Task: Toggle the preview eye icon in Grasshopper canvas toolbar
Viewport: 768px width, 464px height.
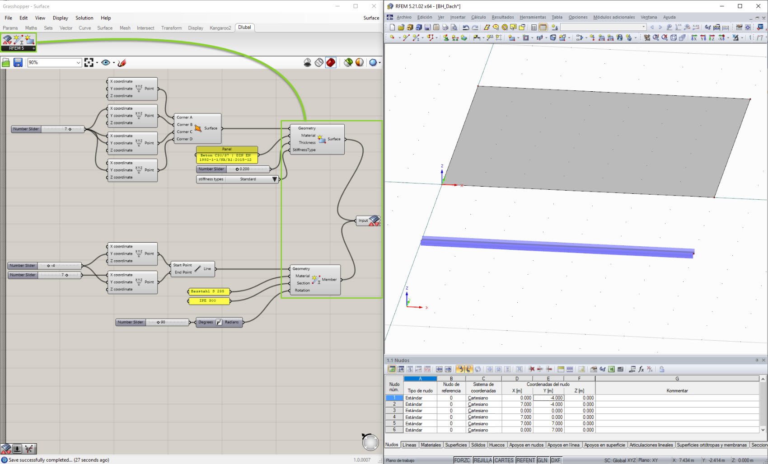Action: (105, 62)
